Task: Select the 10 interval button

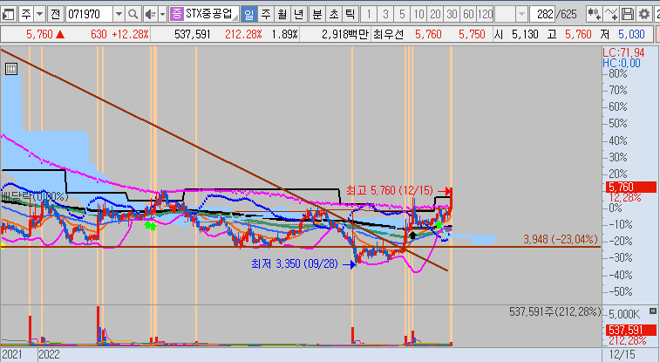Action: 418,14
